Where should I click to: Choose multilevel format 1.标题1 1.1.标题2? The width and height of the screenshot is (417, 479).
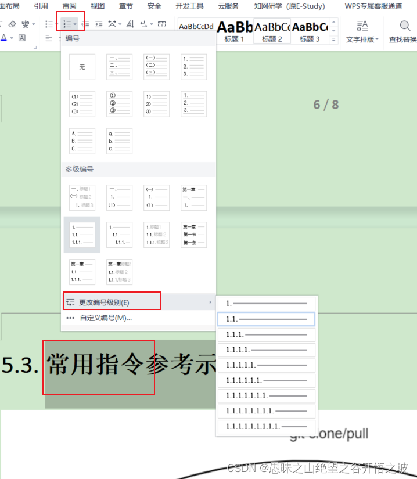[156, 235]
